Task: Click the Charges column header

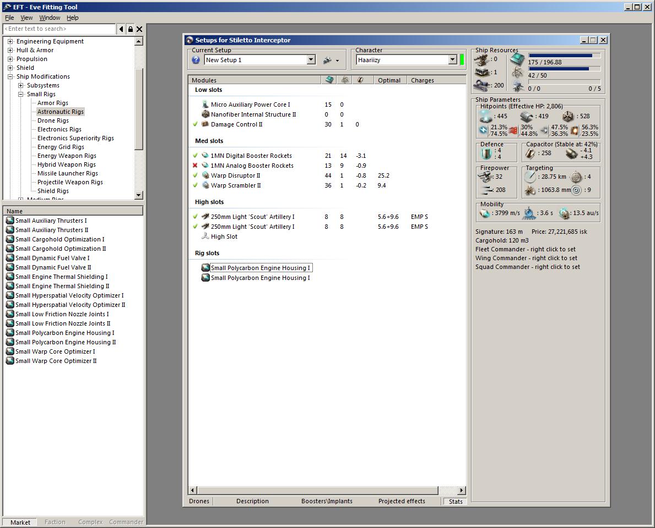Action: tap(436, 80)
